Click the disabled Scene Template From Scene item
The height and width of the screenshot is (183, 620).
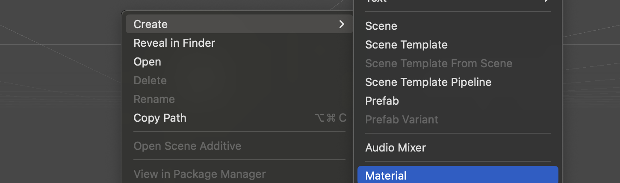[x=438, y=63]
